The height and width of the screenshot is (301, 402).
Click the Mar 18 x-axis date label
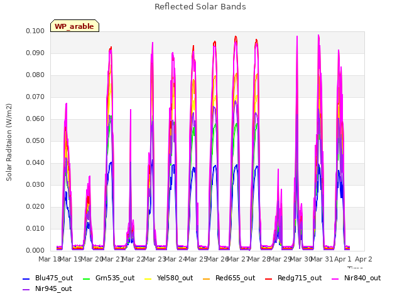(50, 259)
